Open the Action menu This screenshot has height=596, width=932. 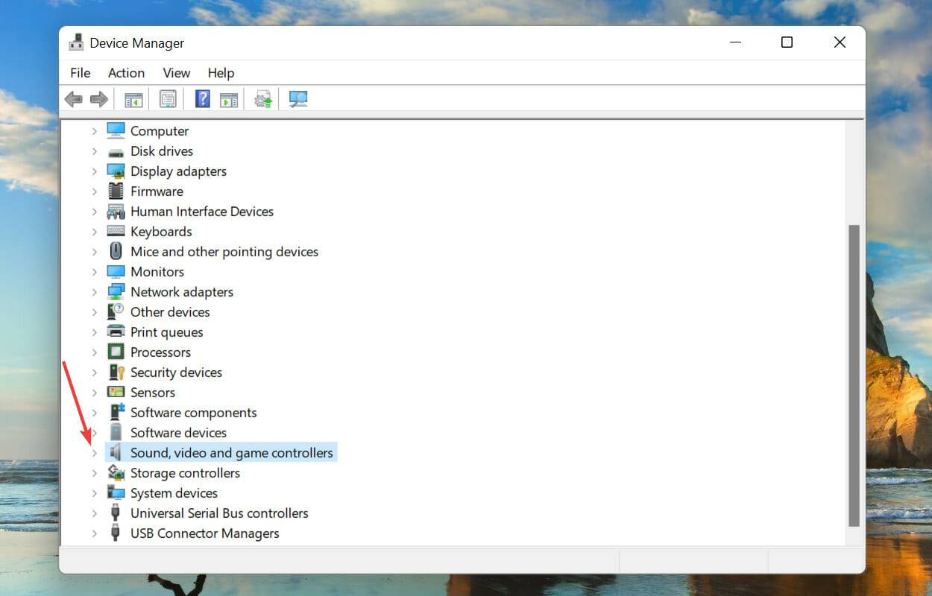(126, 73)
